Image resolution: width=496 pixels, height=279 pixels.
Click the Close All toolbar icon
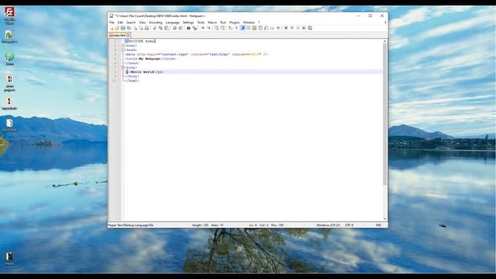(141, 28)
